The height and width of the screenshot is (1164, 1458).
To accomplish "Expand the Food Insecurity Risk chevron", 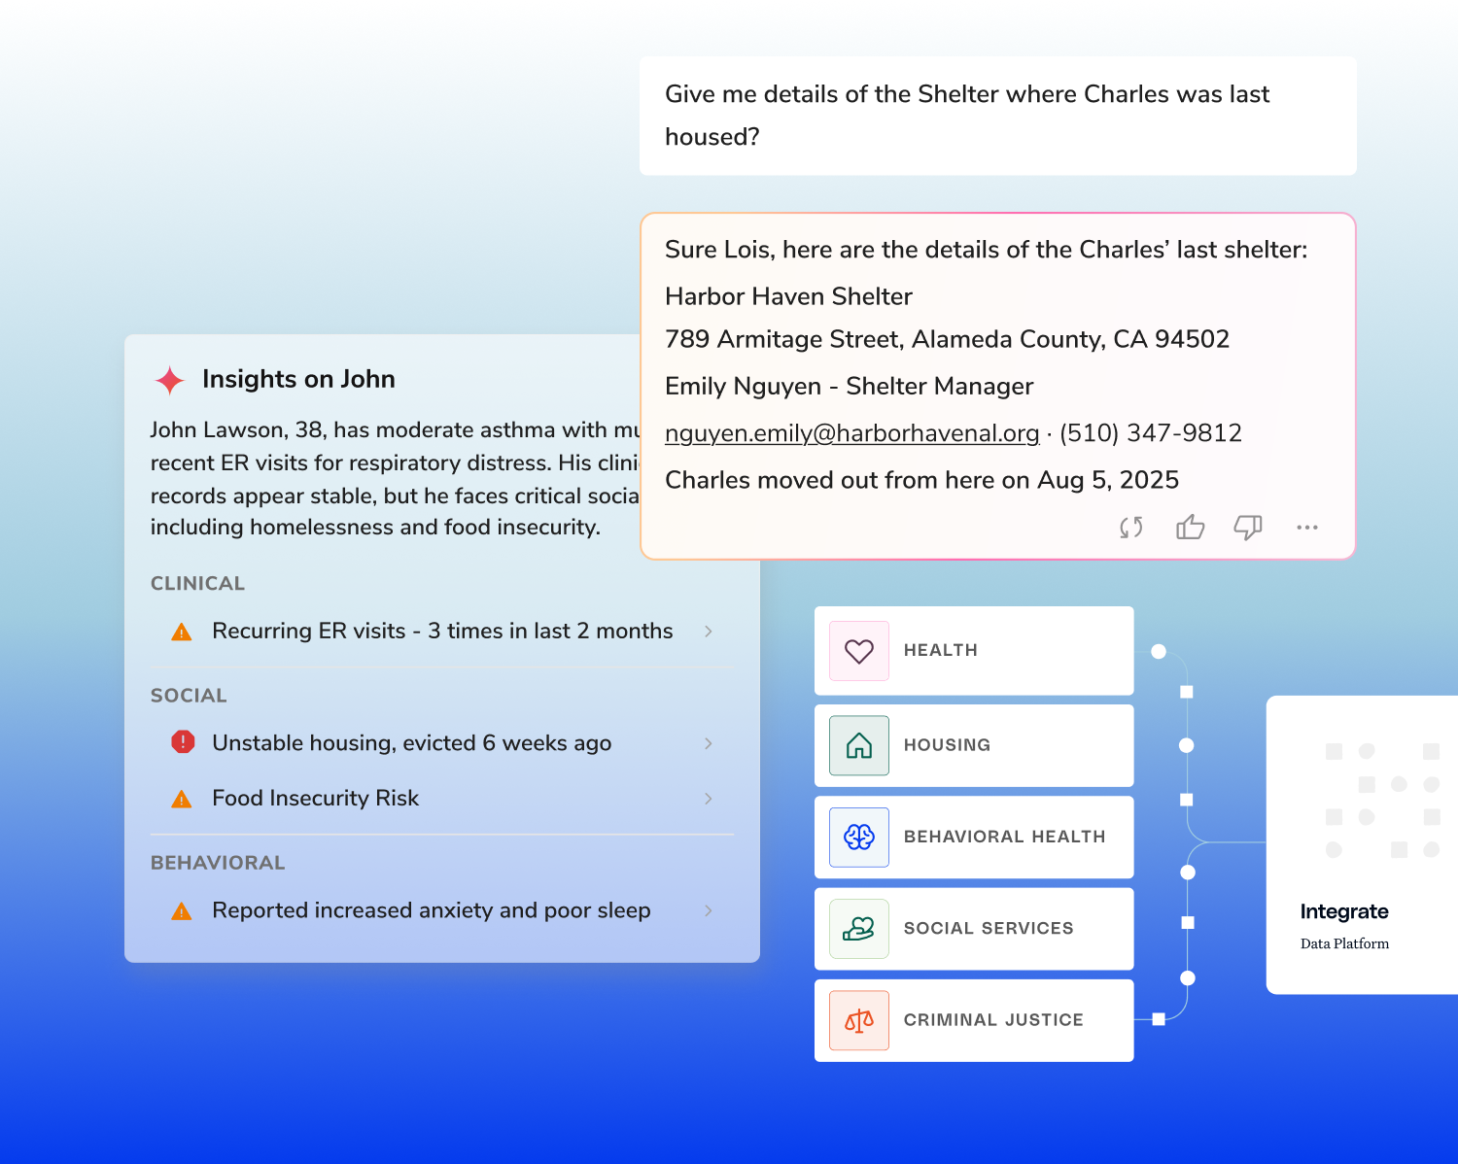I will click(709, 799).
